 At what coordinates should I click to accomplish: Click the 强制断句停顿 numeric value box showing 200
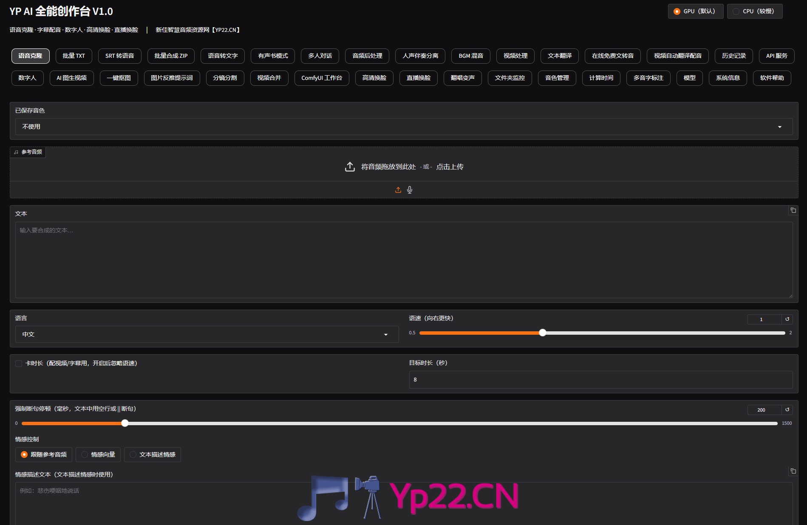(x=765, y=409)
